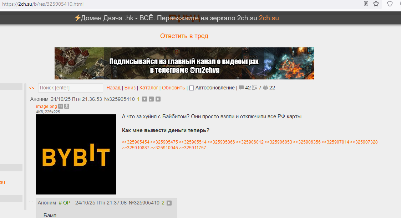Add thread №325905410 to favorites via star icon
401x218 pixels.
[x=144, y=99]
